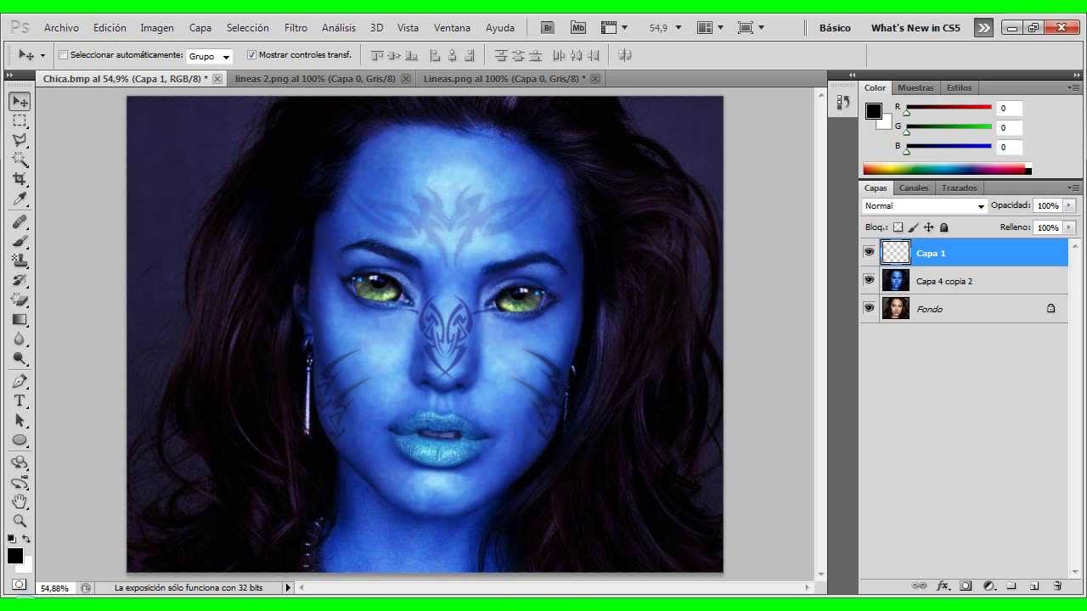Open the Normal blend mode dropdown
This screenshot has width=1087, height=611.
(x=925, y=206)
